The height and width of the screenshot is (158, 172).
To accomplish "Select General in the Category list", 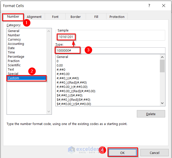I will pyautogui.click(x=27, y=31).
